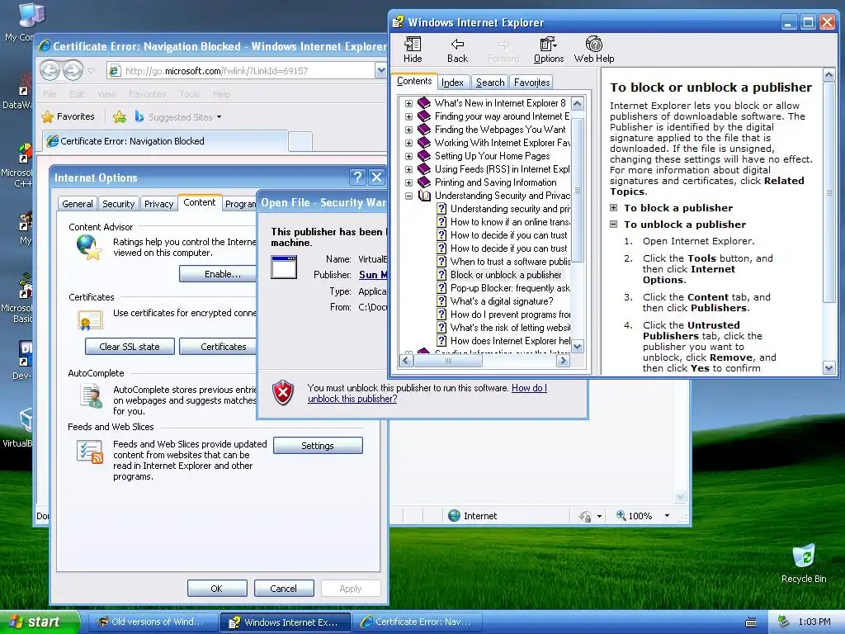
Task: Expand the Setting Up Your Home Pages node
Action: click(408, 156)
